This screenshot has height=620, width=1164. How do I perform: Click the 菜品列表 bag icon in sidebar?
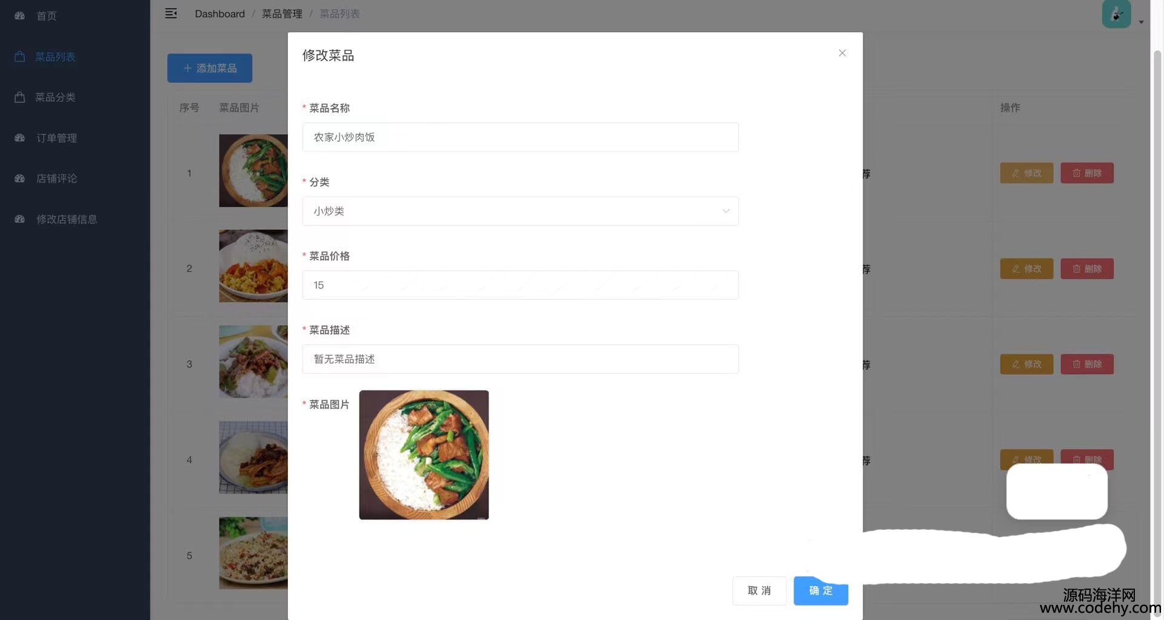(20, 56)
